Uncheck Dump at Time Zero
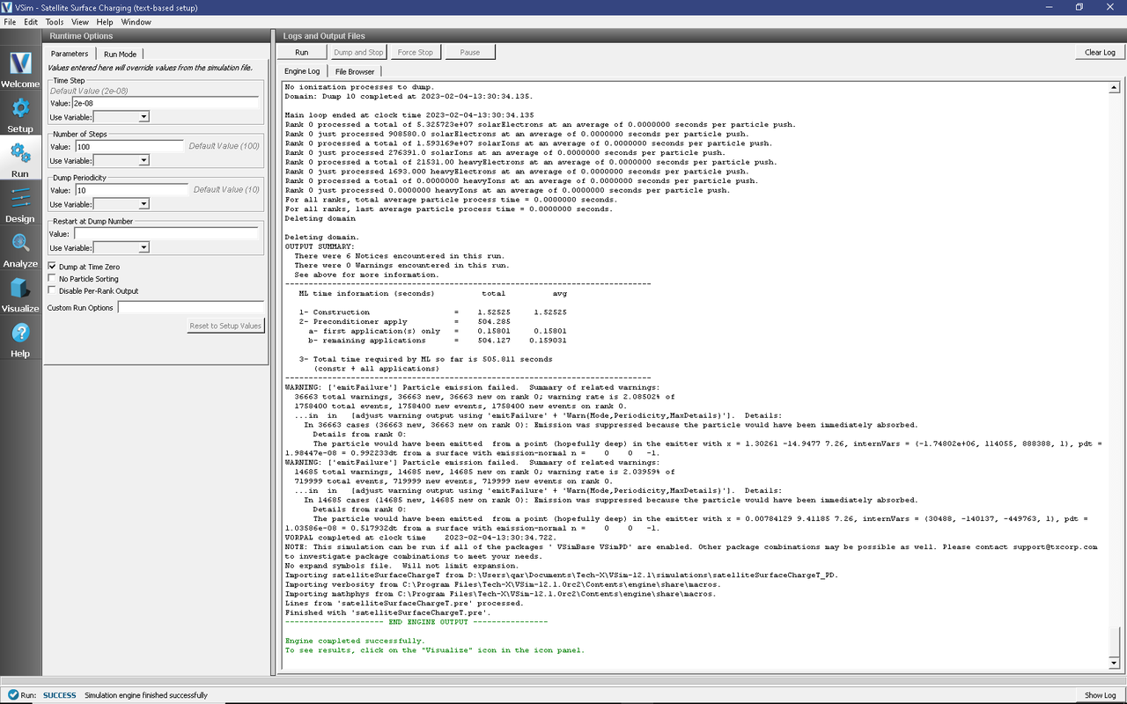This screenshot has height=704, width=1127. click(x=52, y=267)
